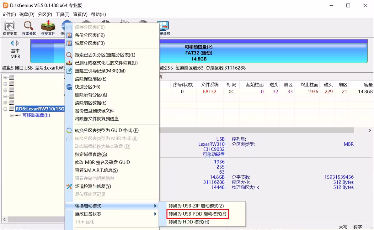Image resolution: width=374 pixels, height=230 pixels.
Task: Click the DiskGenius logo in title bar
Action: point(5,5)
